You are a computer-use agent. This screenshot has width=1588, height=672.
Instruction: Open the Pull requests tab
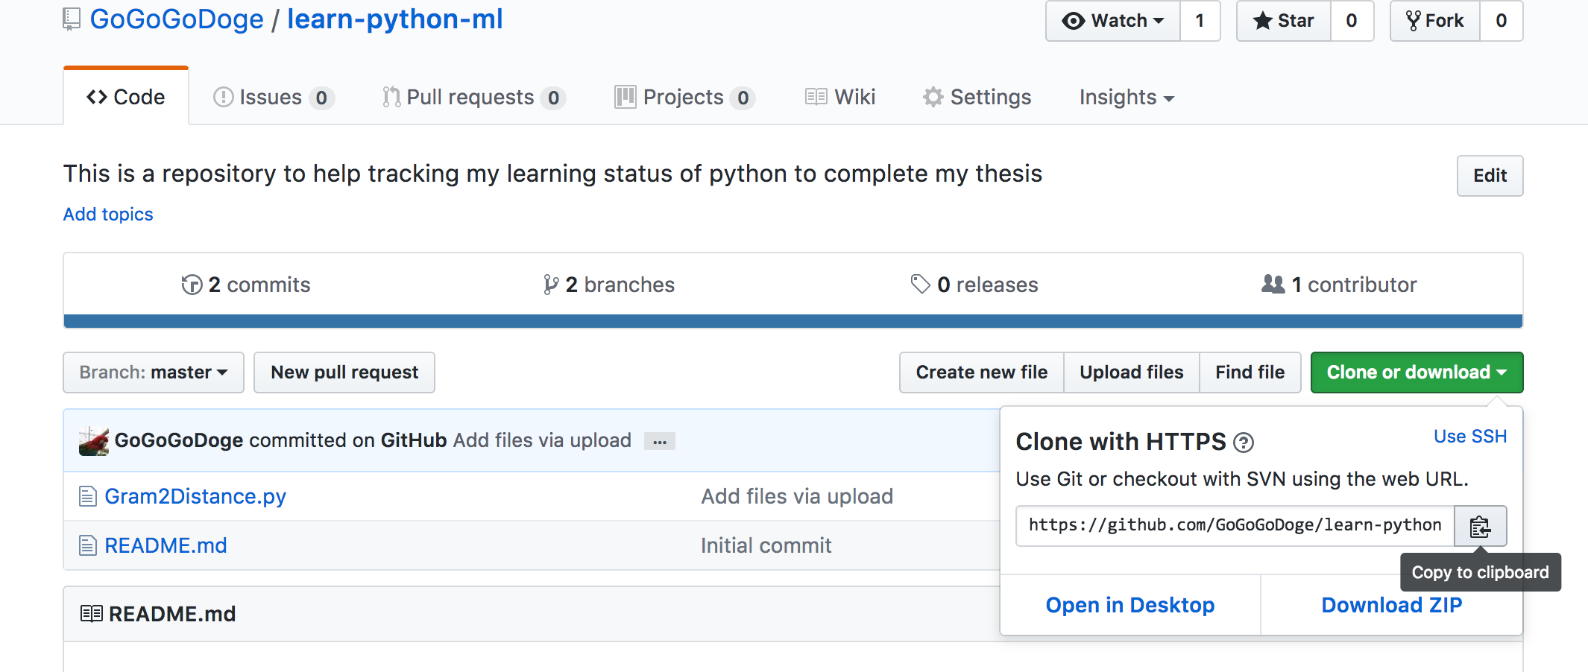(x=474, y=97)
